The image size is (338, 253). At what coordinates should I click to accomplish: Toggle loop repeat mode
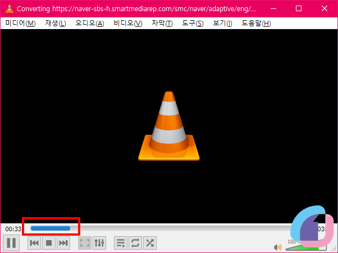(x=135, y=243)
